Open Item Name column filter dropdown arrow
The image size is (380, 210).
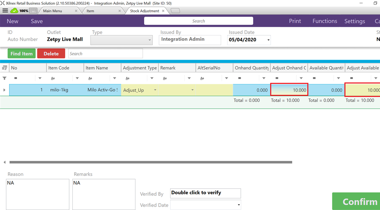pos(115,78)
